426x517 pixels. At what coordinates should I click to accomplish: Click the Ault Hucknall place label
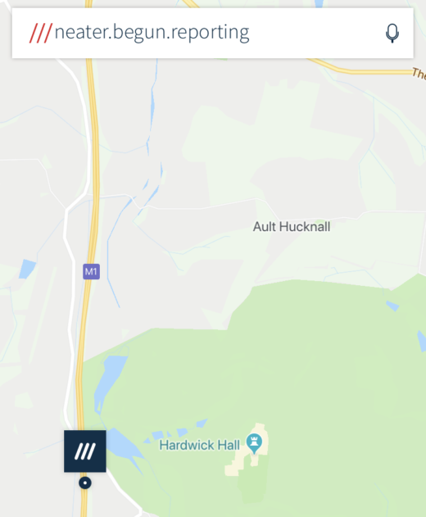pos(292,227)
